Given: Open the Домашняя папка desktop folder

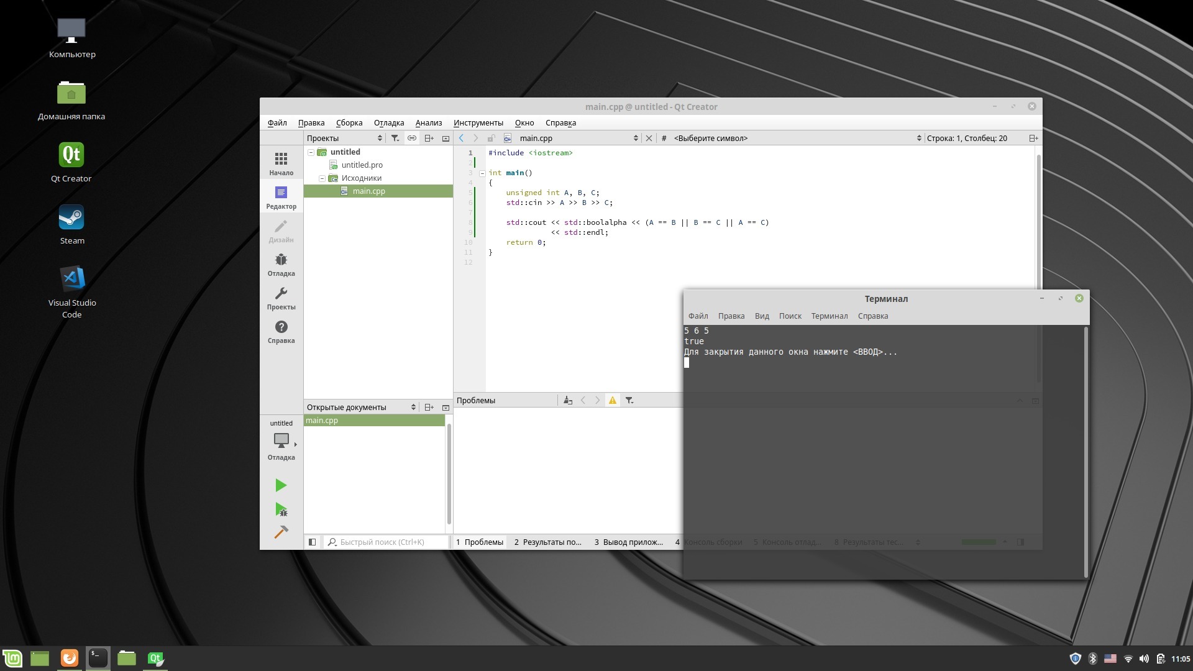Looking at the screenshot, I should tap(71, 101).
